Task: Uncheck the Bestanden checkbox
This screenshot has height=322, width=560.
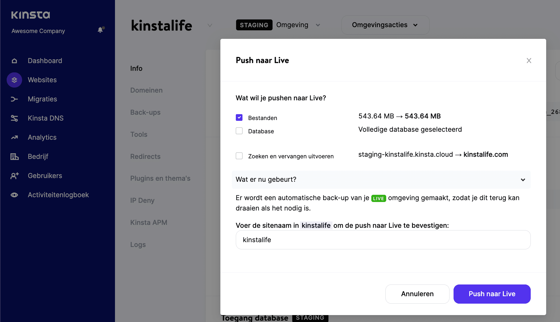Action: coord(239,117)
